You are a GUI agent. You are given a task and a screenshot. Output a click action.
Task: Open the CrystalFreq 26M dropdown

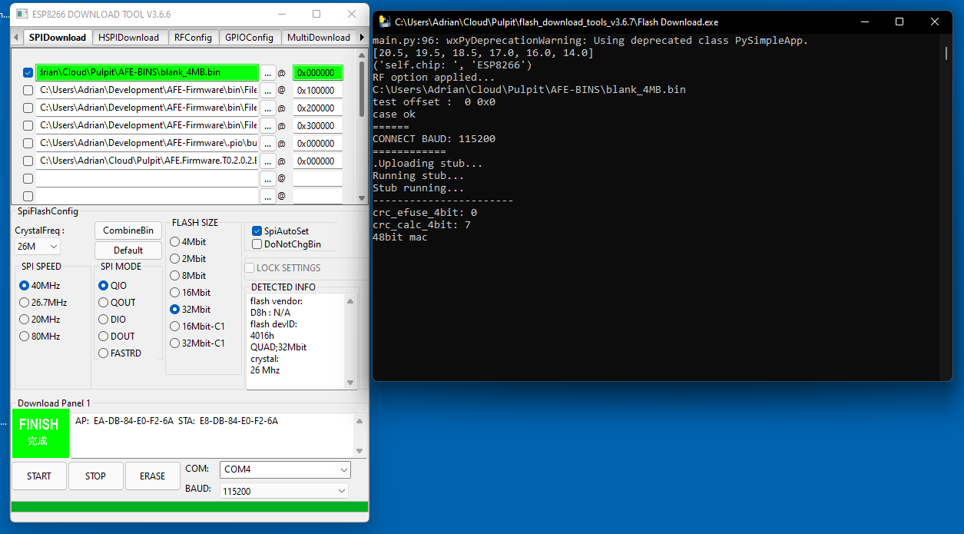click(x=38, y=247)
